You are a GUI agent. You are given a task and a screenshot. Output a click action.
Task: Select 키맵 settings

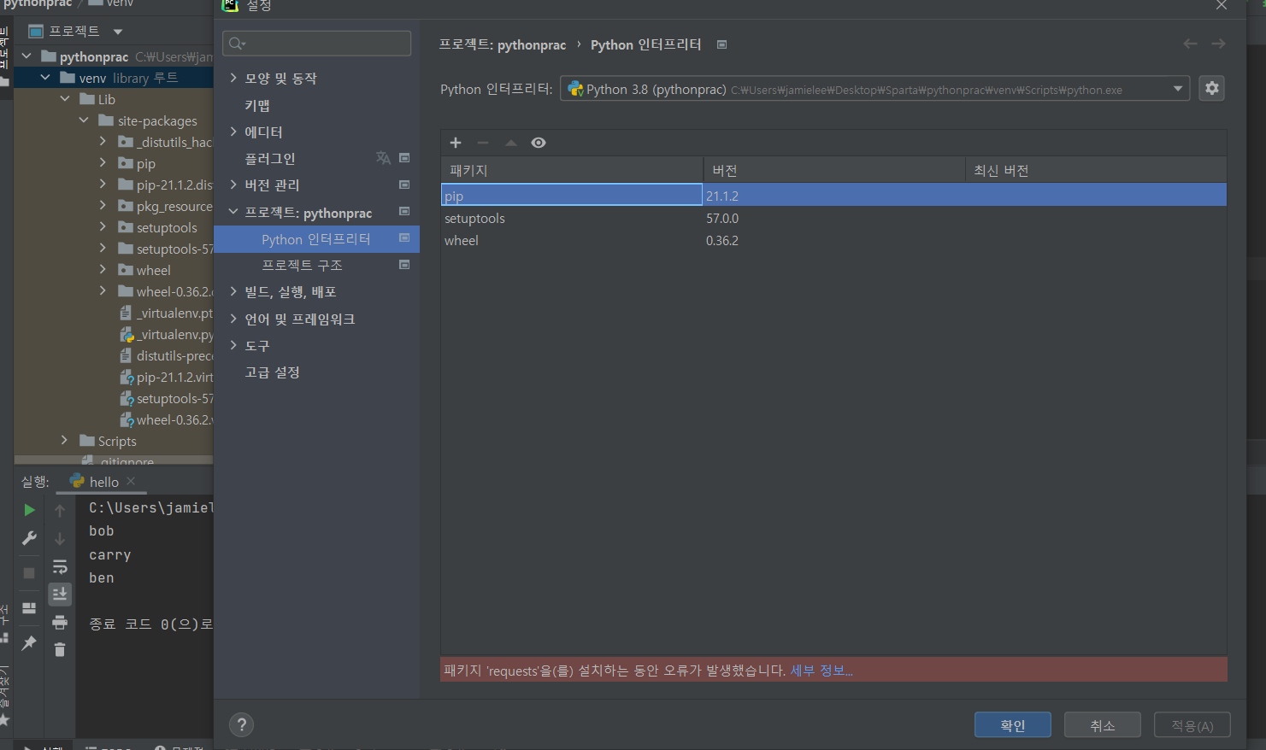[x=257, y=105]
